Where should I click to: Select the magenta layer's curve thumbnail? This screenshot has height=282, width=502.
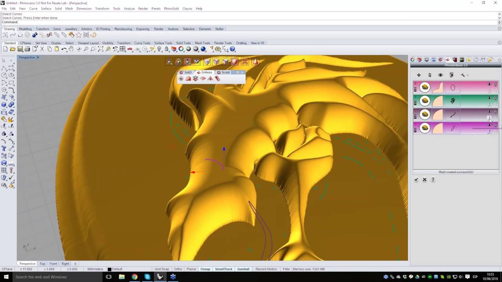coord(453,128)
